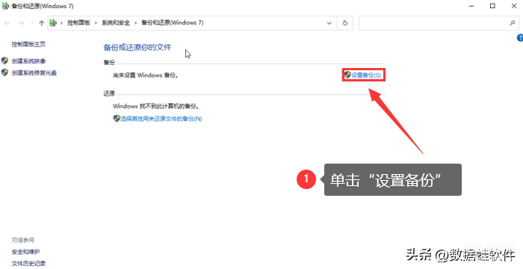Close the Backup and Restore window
523x269 pixels.
[514, 6]
